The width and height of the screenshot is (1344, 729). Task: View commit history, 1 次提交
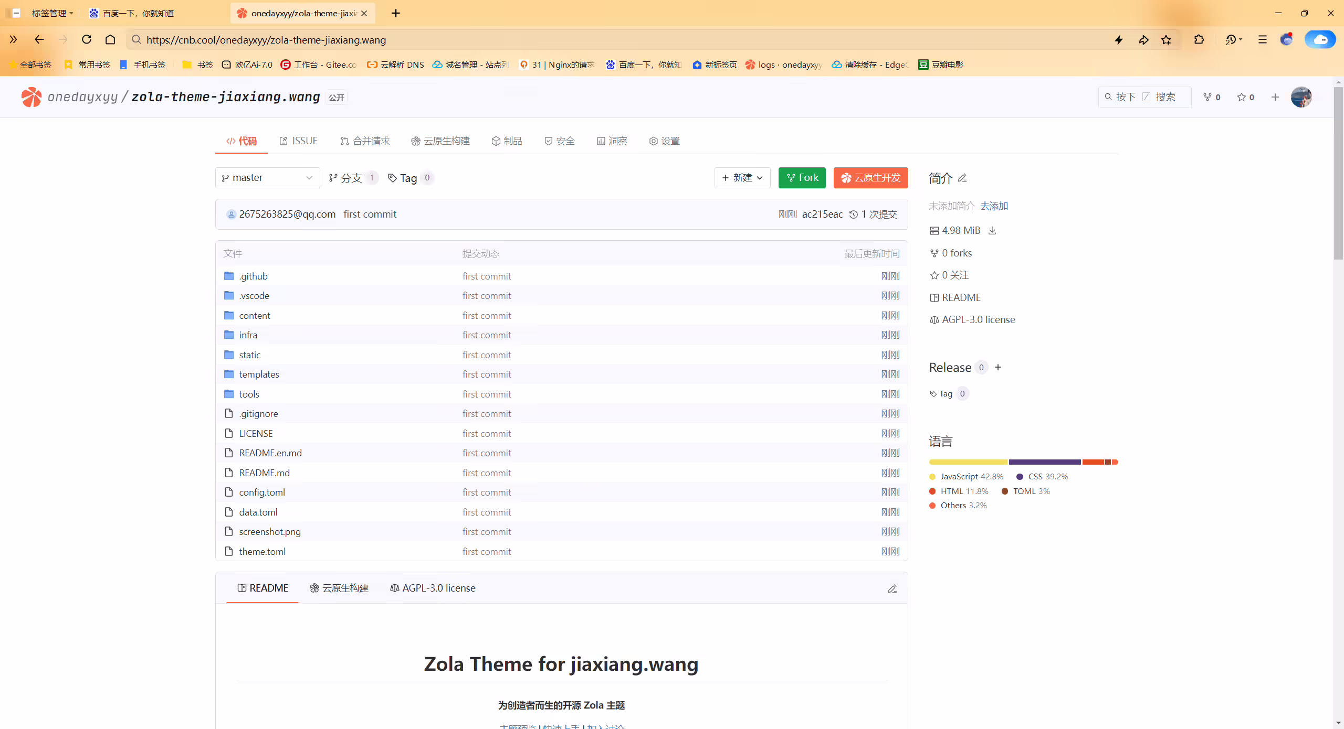tap(874, 214)
